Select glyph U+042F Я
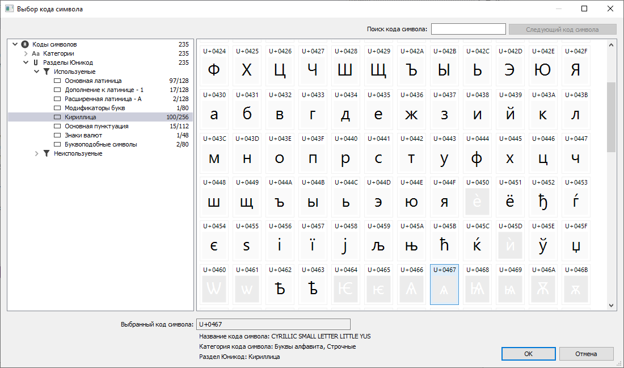This screenshot has height=368, width=624. click(576, 66)
